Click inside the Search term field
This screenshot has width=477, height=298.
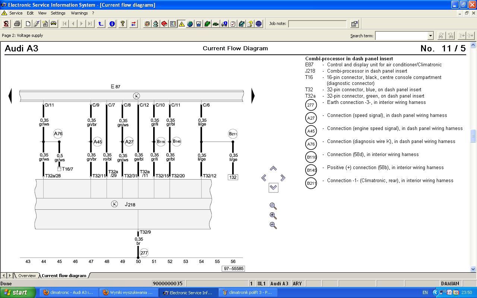(x=401, y=36)
